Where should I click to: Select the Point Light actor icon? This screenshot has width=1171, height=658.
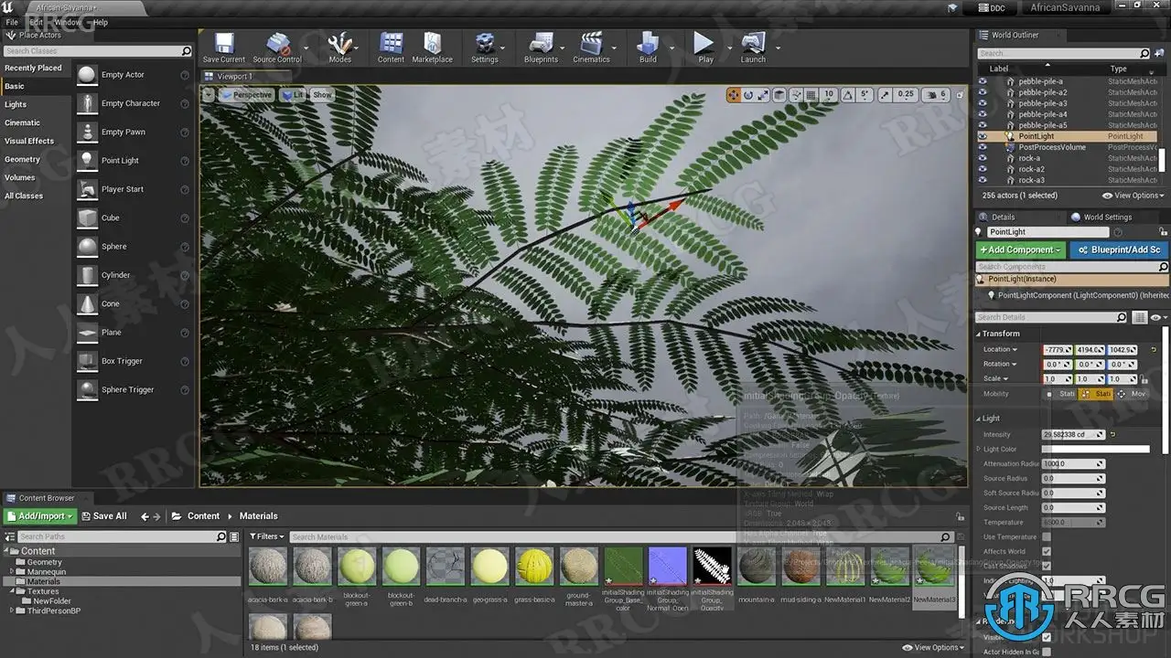(87, 161)
